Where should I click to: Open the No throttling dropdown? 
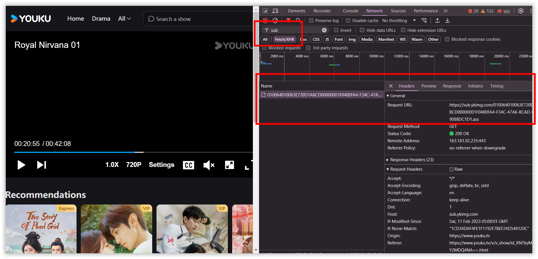tap(399, 21)
